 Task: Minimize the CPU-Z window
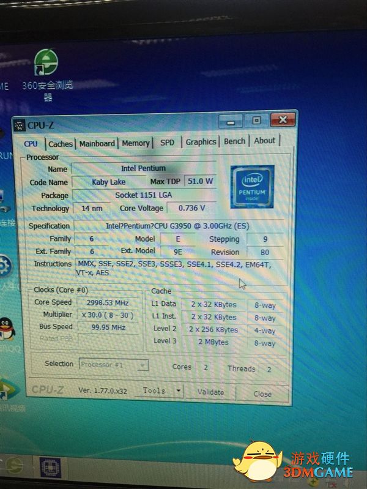coord(231,122)
